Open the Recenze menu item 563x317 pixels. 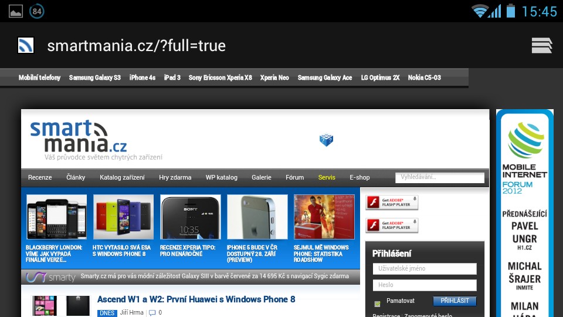pos(40,177)
